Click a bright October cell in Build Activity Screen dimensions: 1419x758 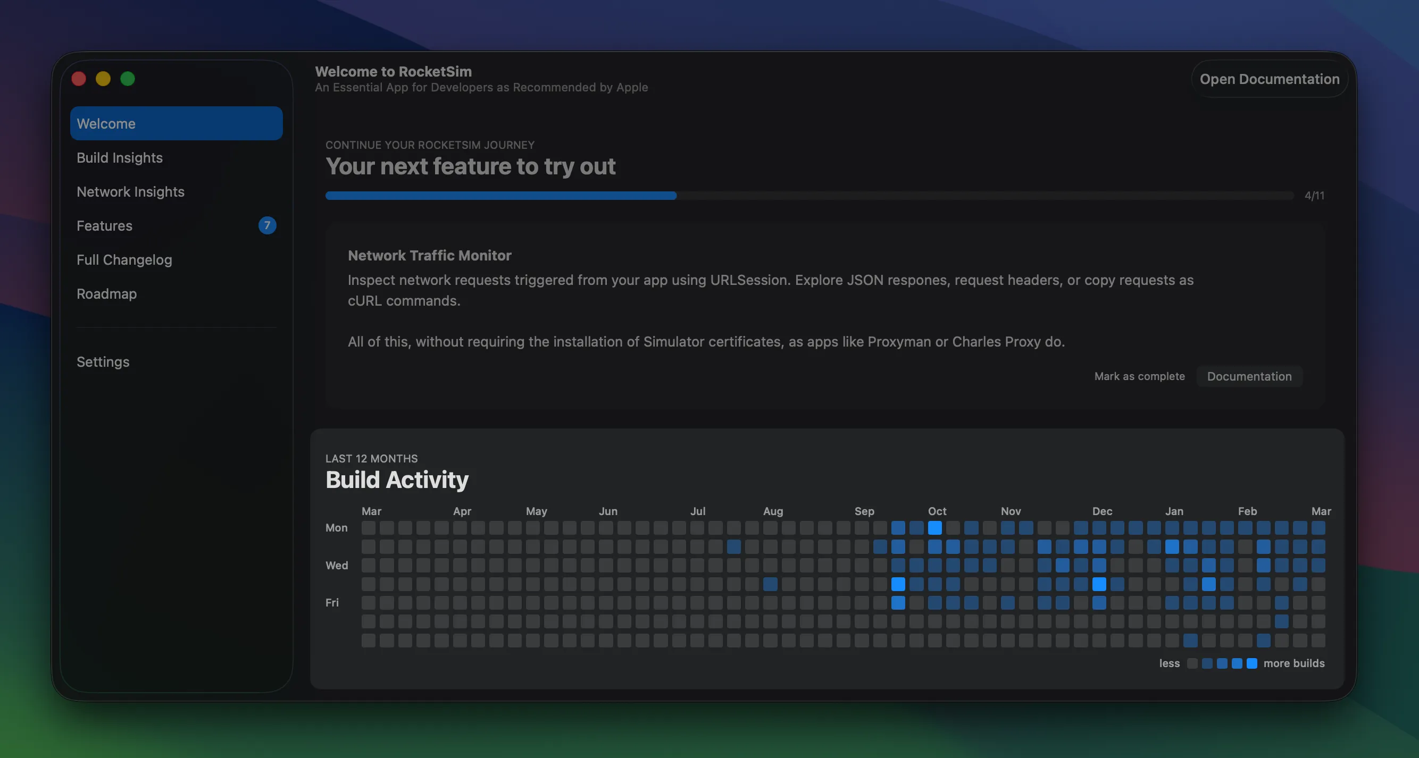934,528
